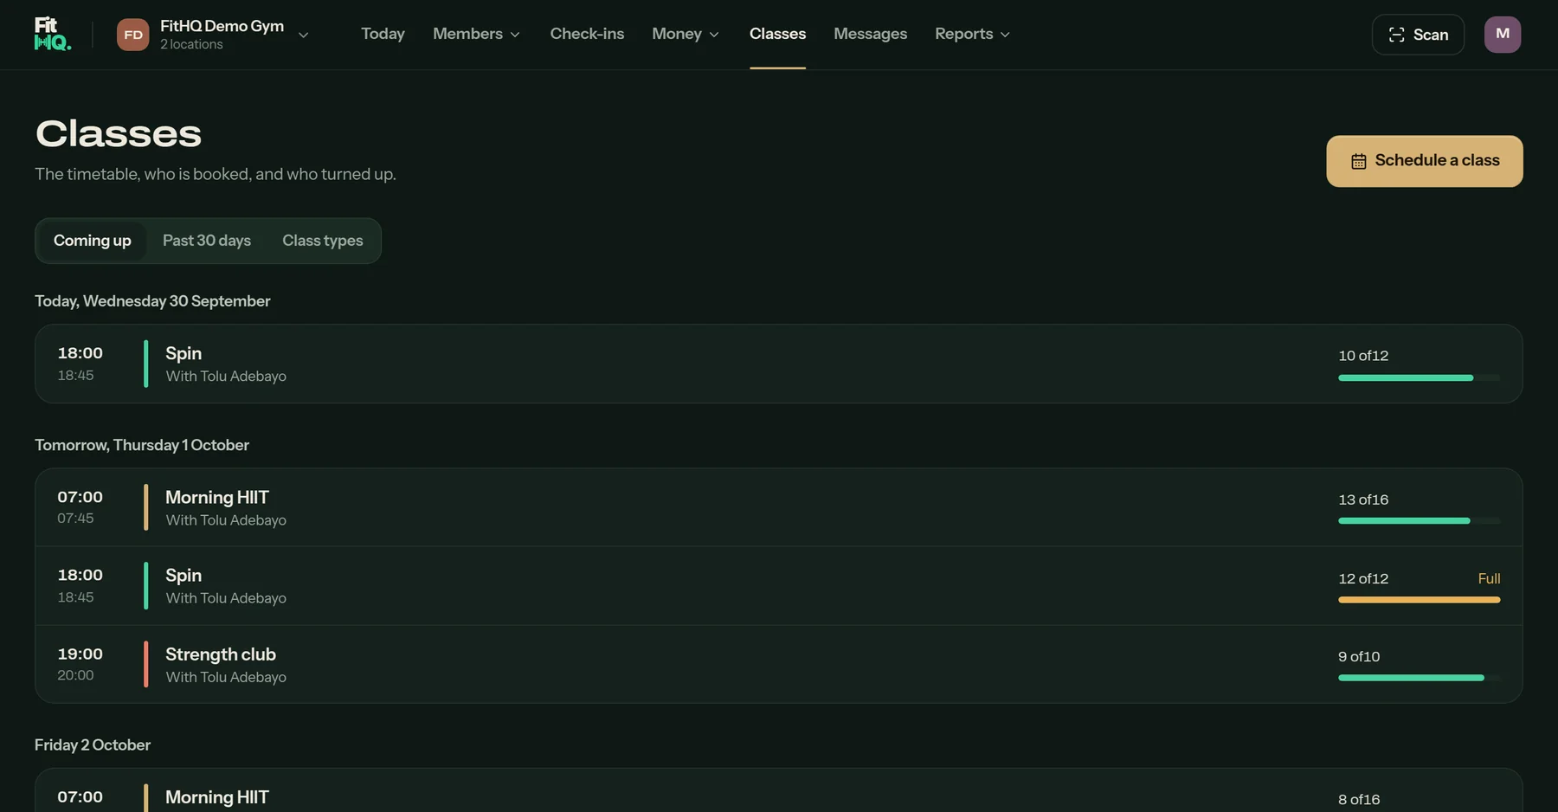The height and width of the screenshot is (812, 1558).
Task: Click the 9 of 10 booking progress bar
Action: [x=1419, y=678]
